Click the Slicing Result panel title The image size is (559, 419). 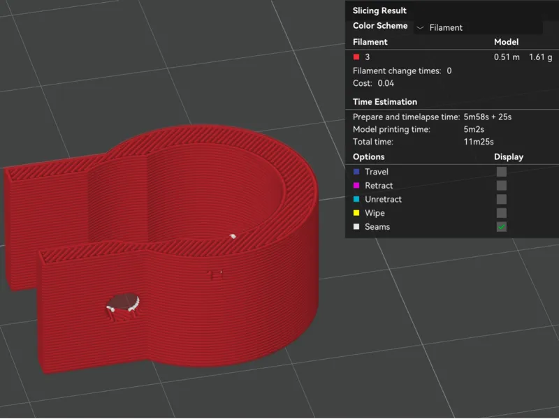[379, 10]
